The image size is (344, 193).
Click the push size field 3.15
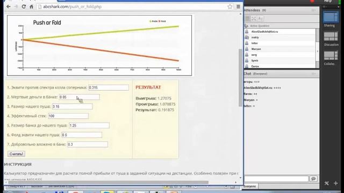pos(72,107)
